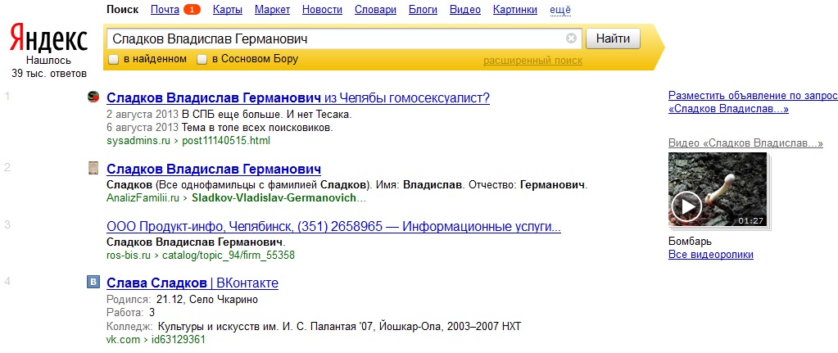This screenshot has width=838, height=353.
Task: Open the ООО Продукт-инфо, Челябинск result
Action: tap(334, 226)
